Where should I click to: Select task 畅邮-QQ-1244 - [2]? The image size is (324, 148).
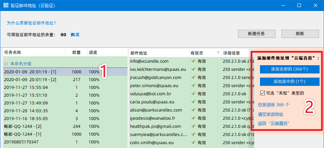tap(65, 126)
